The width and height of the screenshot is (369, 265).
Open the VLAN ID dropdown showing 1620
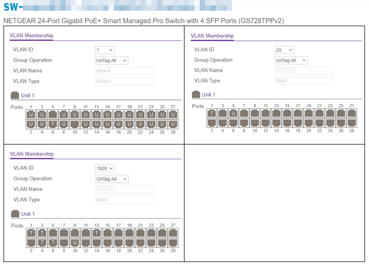coord(105,168)
